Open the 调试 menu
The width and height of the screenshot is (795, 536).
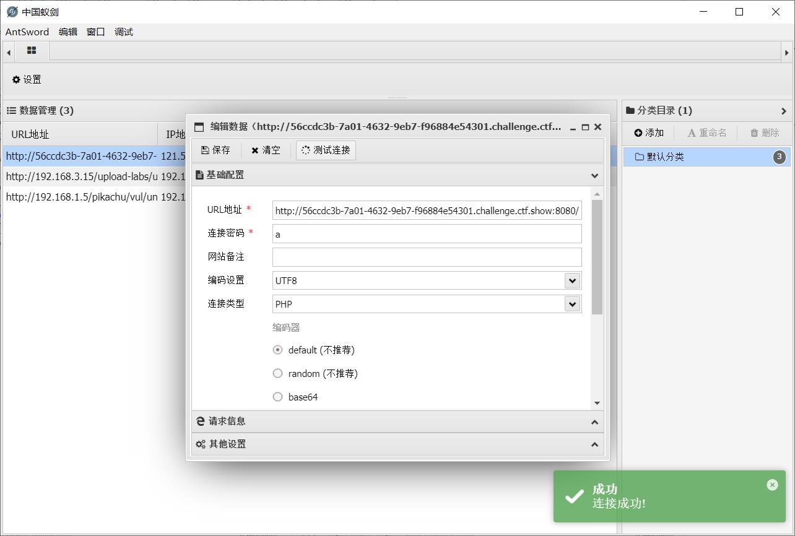(124, 32)
